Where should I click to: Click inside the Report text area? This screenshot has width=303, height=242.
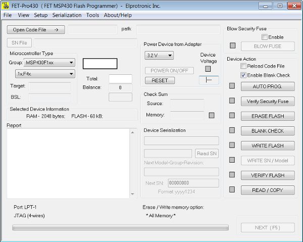click(x=68, y=163)
